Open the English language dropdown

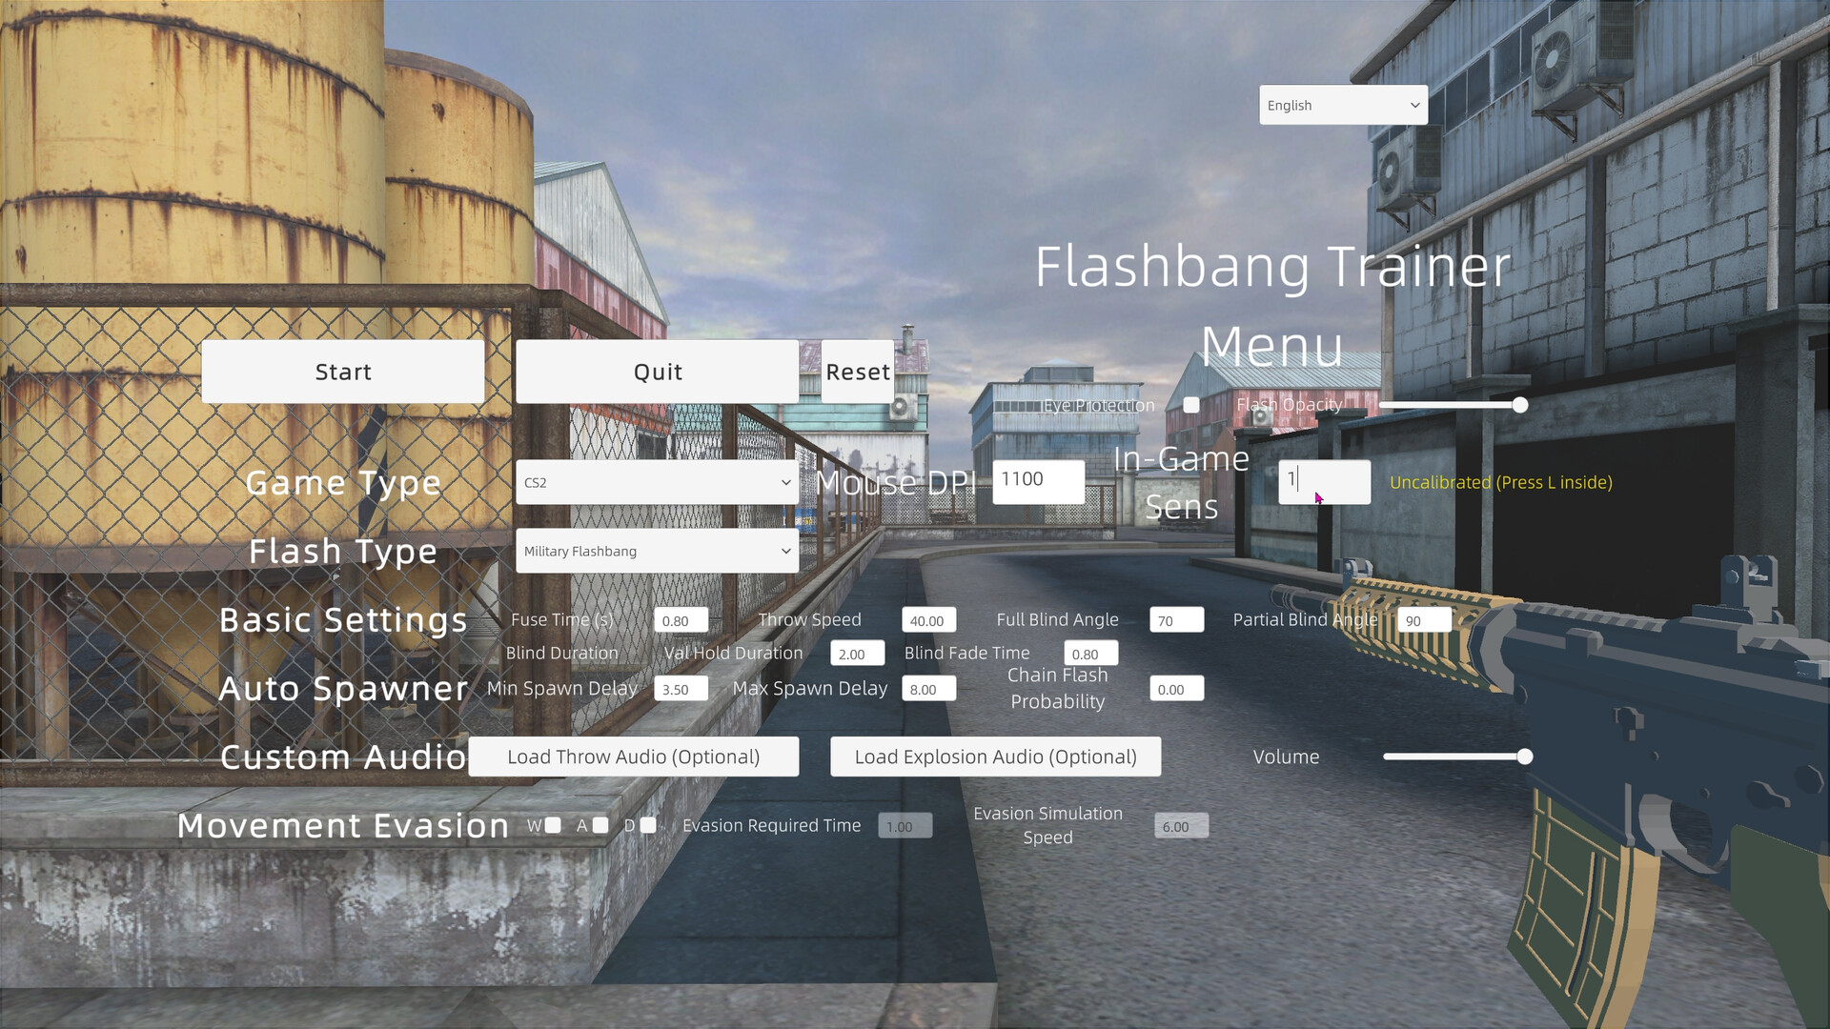(x=1343, y=105)
